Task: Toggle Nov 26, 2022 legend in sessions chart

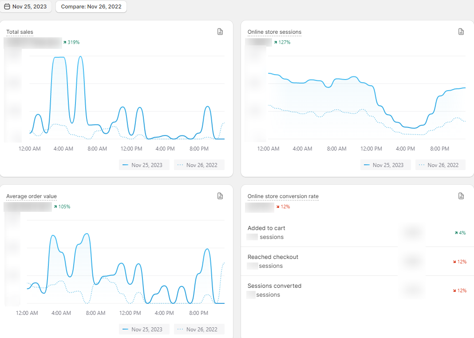Action: pyautogui.click(x=440, y=165)
